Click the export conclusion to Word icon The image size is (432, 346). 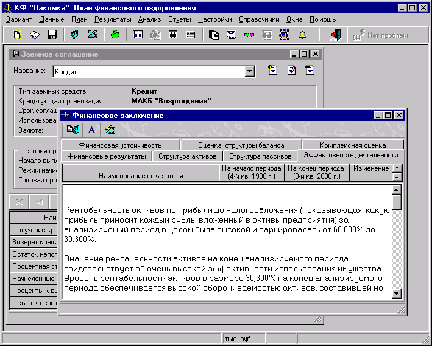73,130
